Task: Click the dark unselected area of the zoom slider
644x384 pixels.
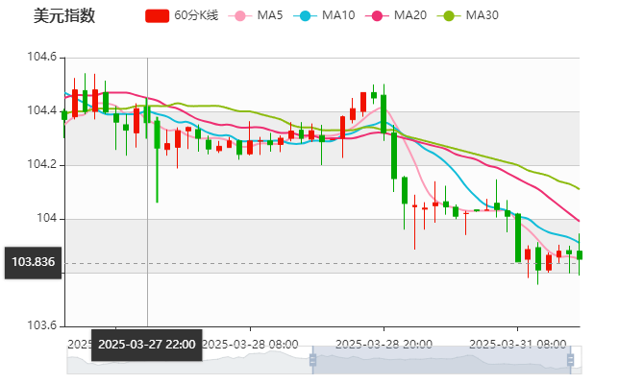Action: [192, 361]
